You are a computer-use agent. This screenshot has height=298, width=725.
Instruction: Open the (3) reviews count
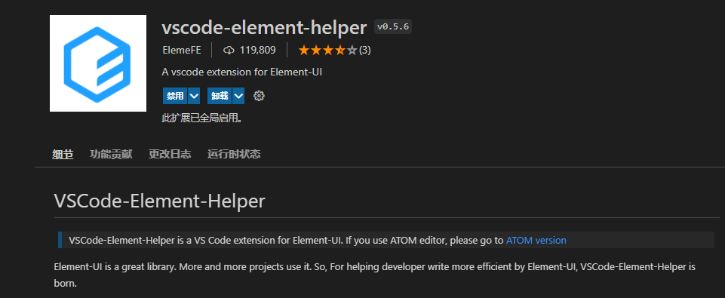point(365,50)
